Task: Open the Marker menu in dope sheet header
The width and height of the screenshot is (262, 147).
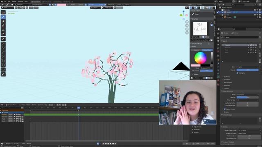Action: pyautogui.click(x=34, y=105)
